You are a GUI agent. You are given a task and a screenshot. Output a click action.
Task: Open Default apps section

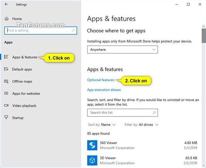click(x=22, y=69)
